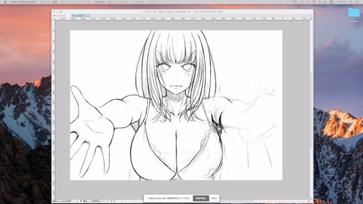Open the ウィンドウ (Window) menu
363x204 pixels.
point(138,2)
